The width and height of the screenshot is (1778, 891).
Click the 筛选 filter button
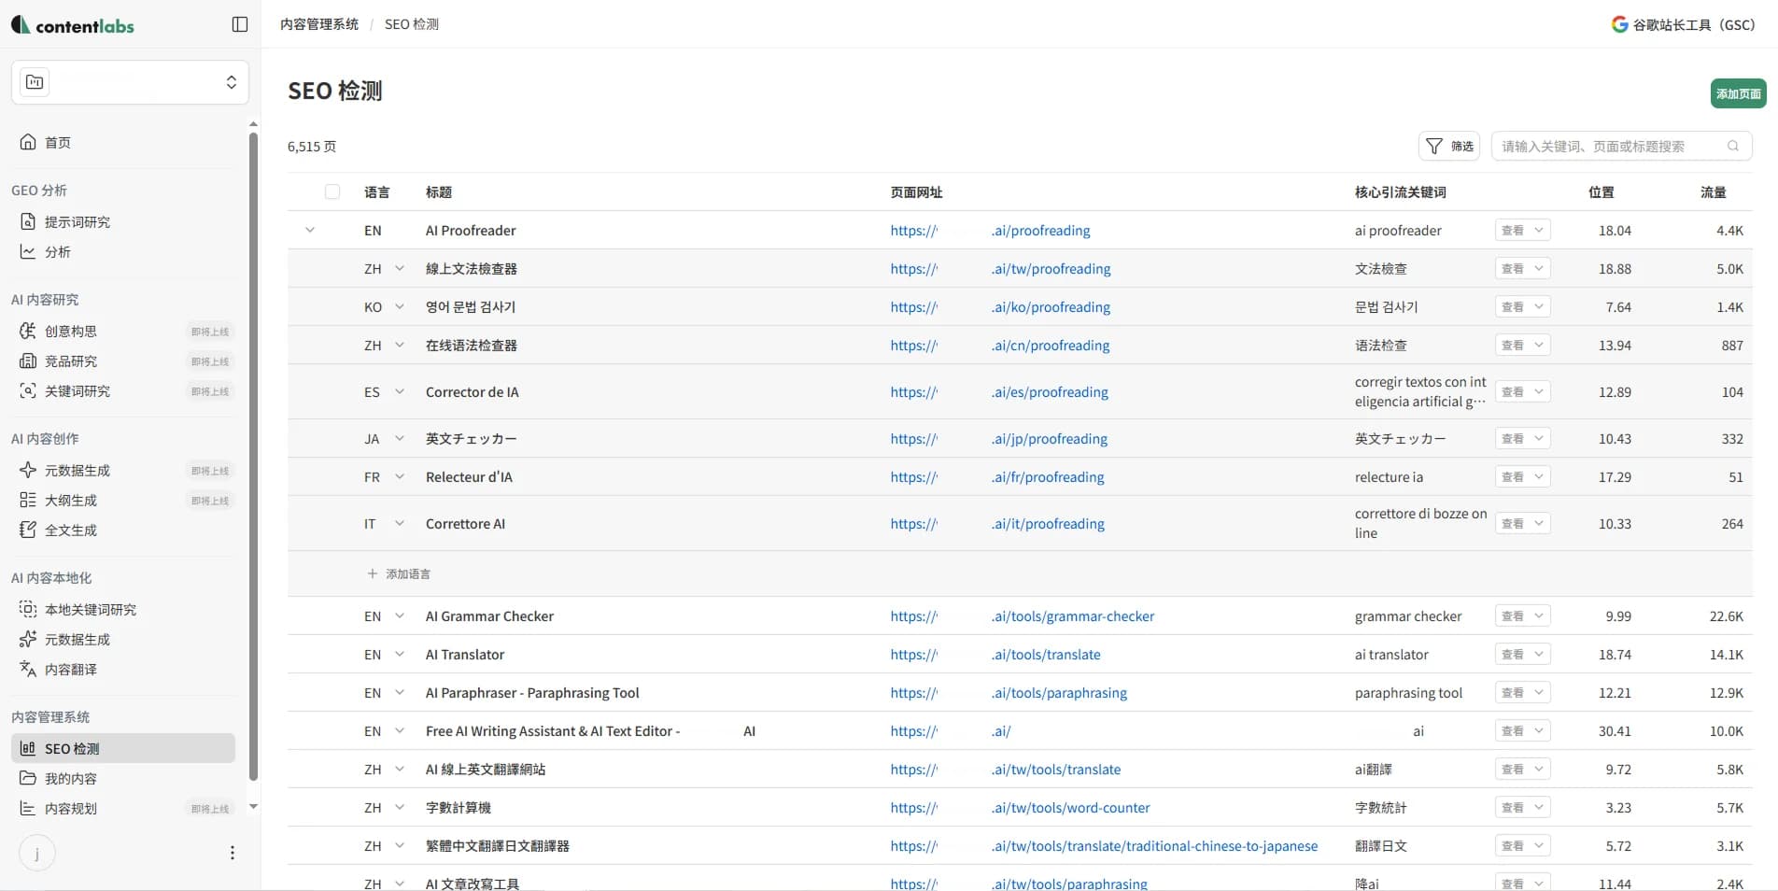click(x=1449, y=146)
